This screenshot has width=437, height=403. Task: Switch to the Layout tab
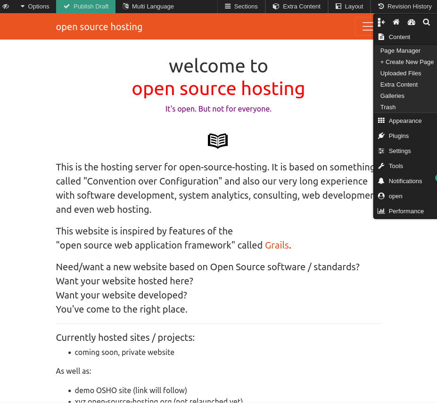(349, 7)
